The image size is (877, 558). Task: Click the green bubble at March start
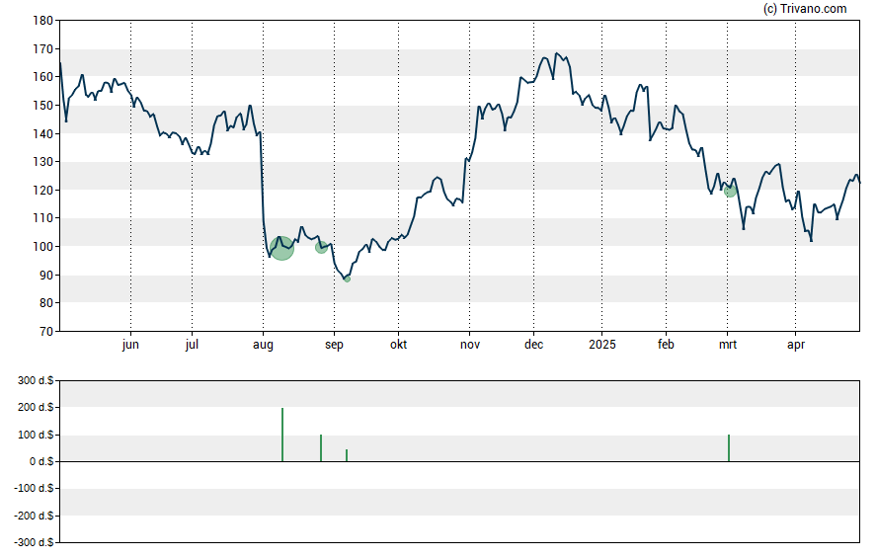pyautogui.click(x=730, y=192)
